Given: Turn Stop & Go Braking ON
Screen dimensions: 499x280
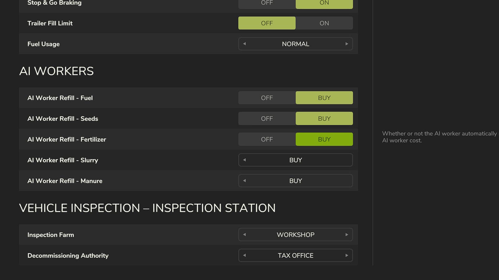Looking at the screenshot, I should point(324,4).
